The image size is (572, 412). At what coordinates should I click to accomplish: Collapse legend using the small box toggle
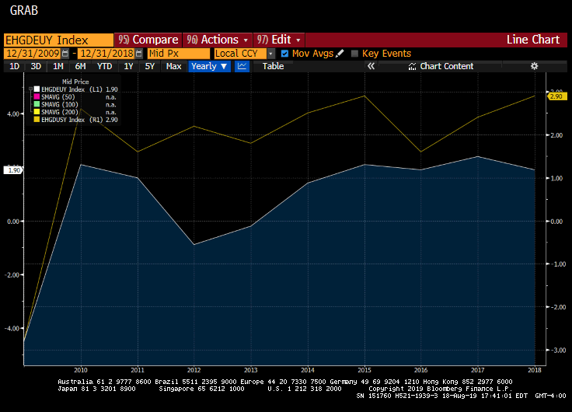[30, 89]
